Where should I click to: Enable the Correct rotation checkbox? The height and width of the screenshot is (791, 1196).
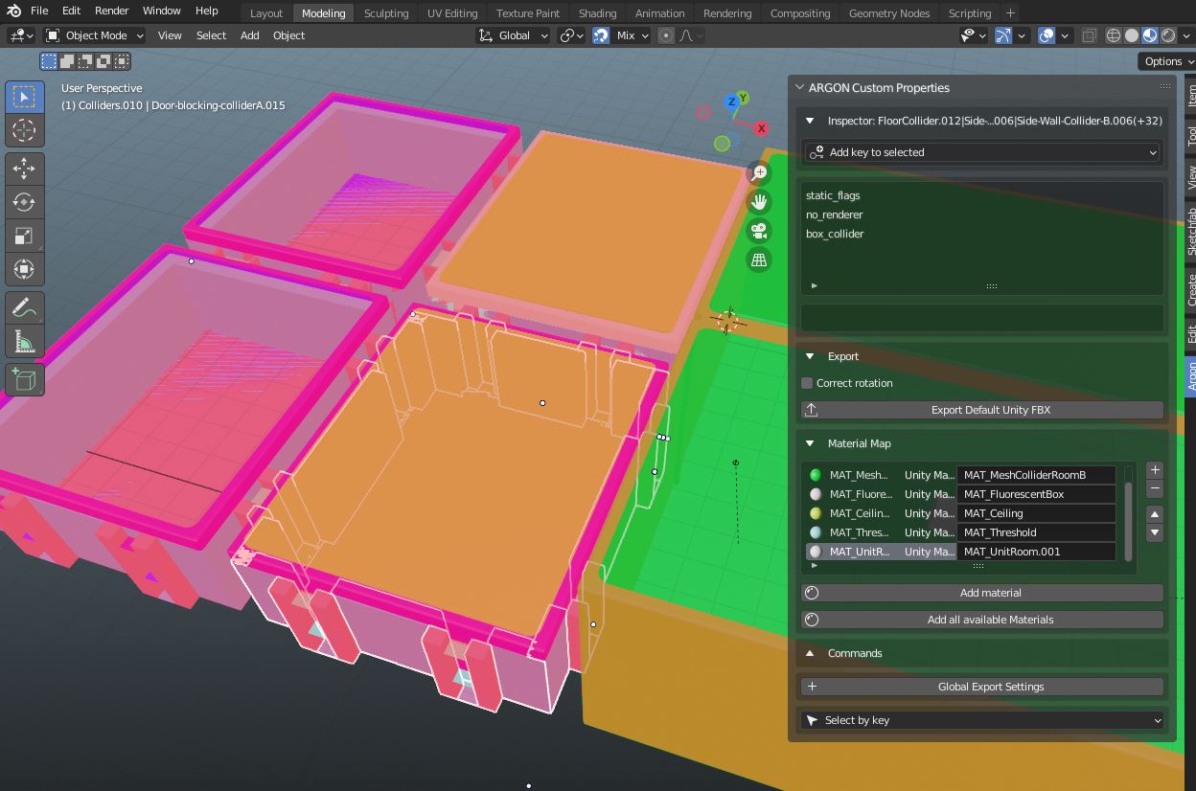tap(808, 383)
